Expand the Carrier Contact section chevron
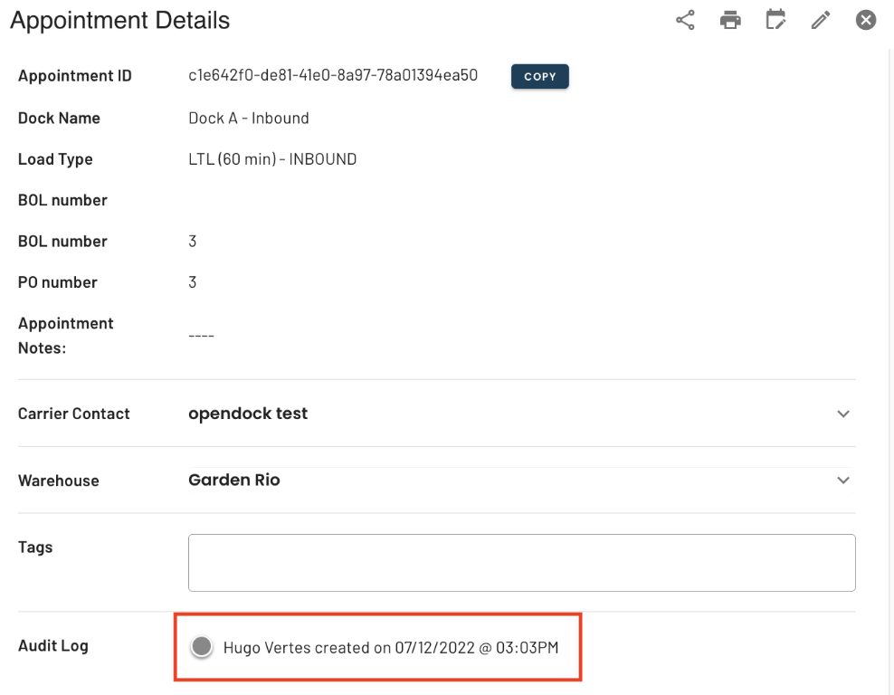This screenshot has width=894, height=695. pos(843,414)
